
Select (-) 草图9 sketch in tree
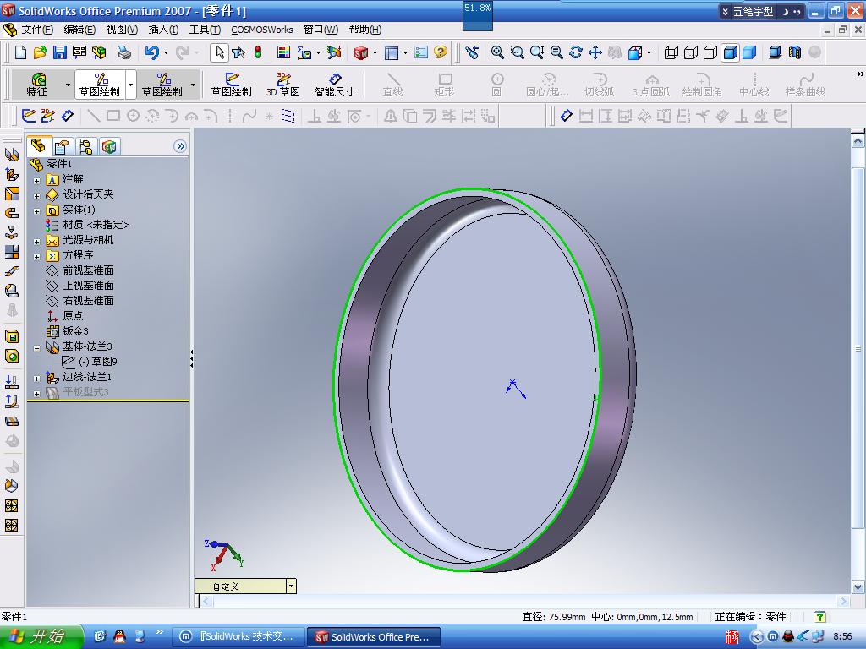[x=98, y=362]
